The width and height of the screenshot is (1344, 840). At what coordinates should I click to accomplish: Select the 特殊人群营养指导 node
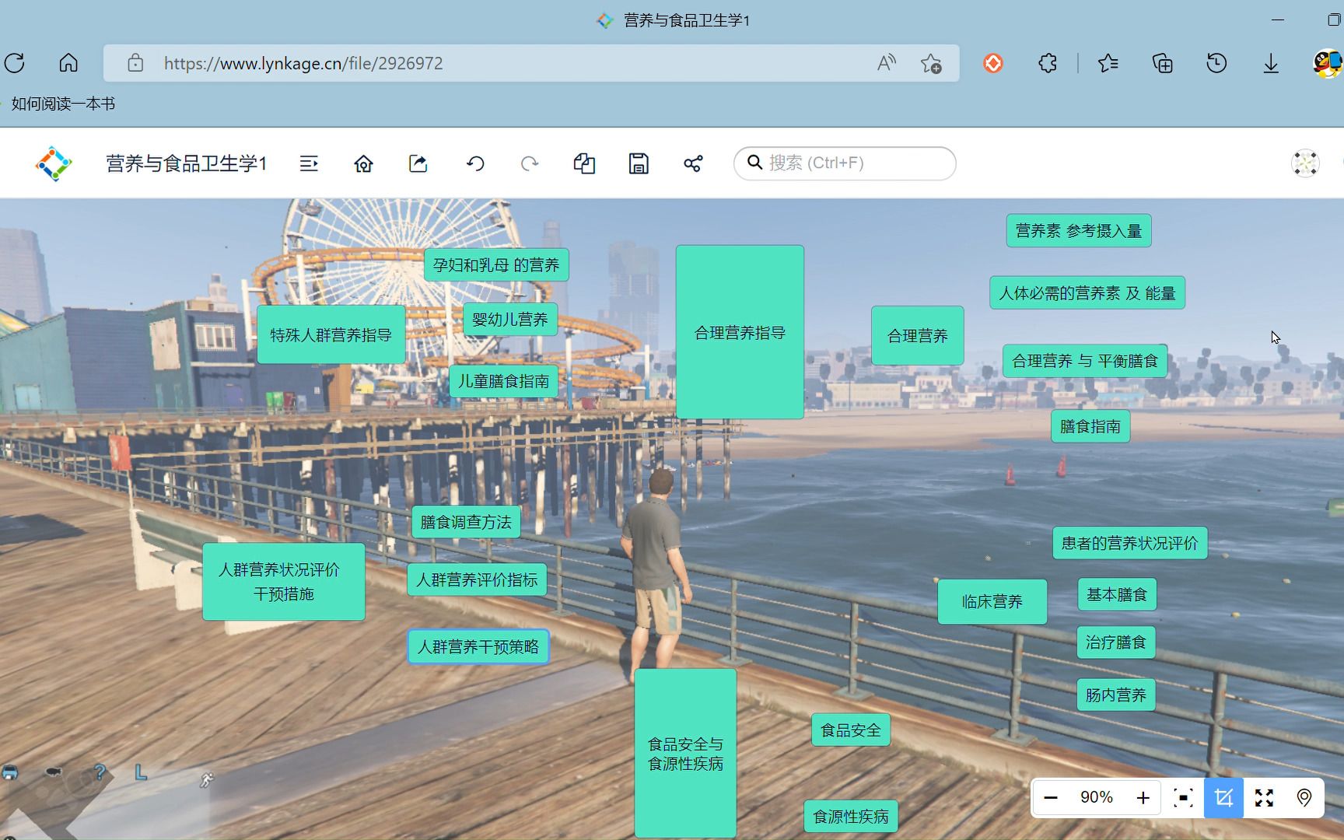(x=331, y=334)
